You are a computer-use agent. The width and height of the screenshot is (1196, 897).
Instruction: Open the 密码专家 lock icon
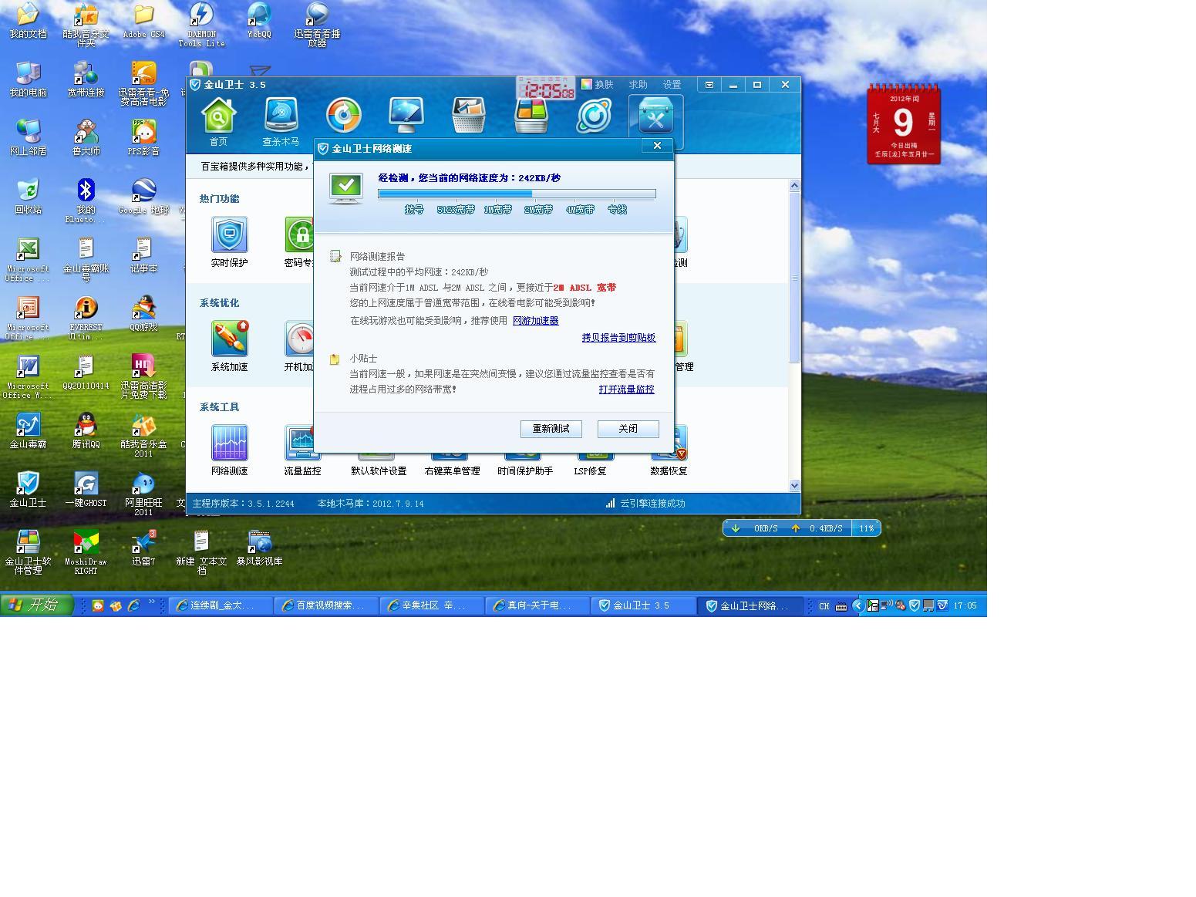299,234
